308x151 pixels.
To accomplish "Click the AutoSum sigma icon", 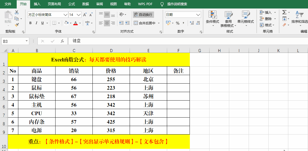I will click(284, 12).
